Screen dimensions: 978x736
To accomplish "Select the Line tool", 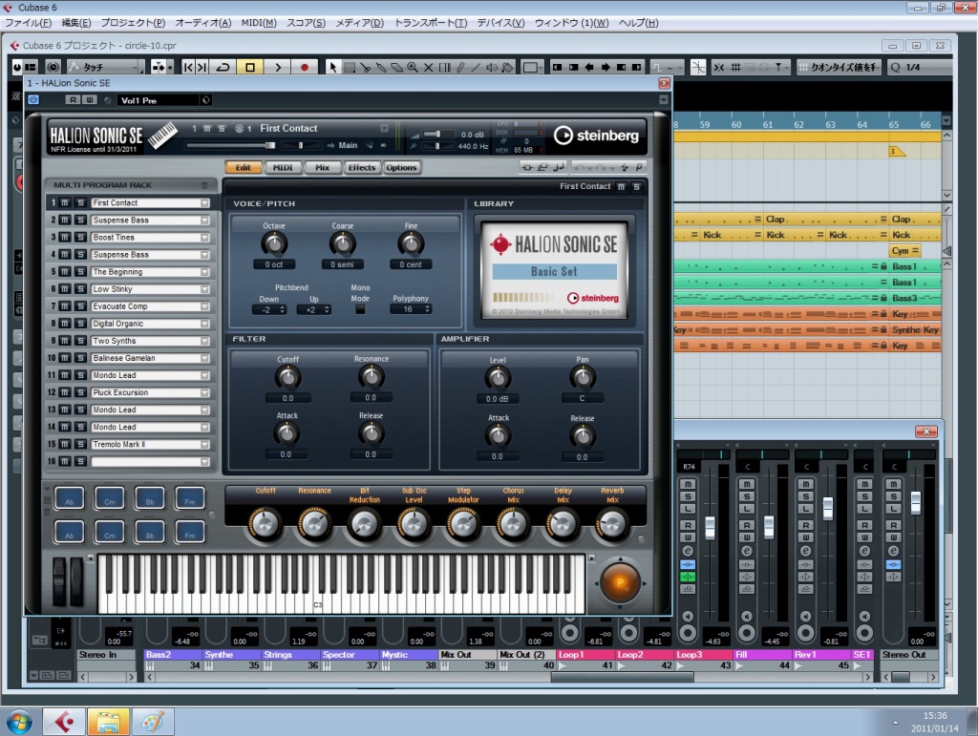I will (476, 68).
